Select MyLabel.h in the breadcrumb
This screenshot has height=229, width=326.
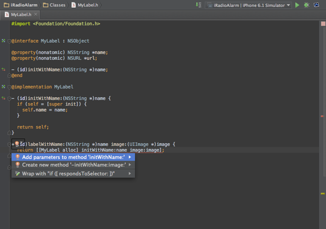click(85, 5)
